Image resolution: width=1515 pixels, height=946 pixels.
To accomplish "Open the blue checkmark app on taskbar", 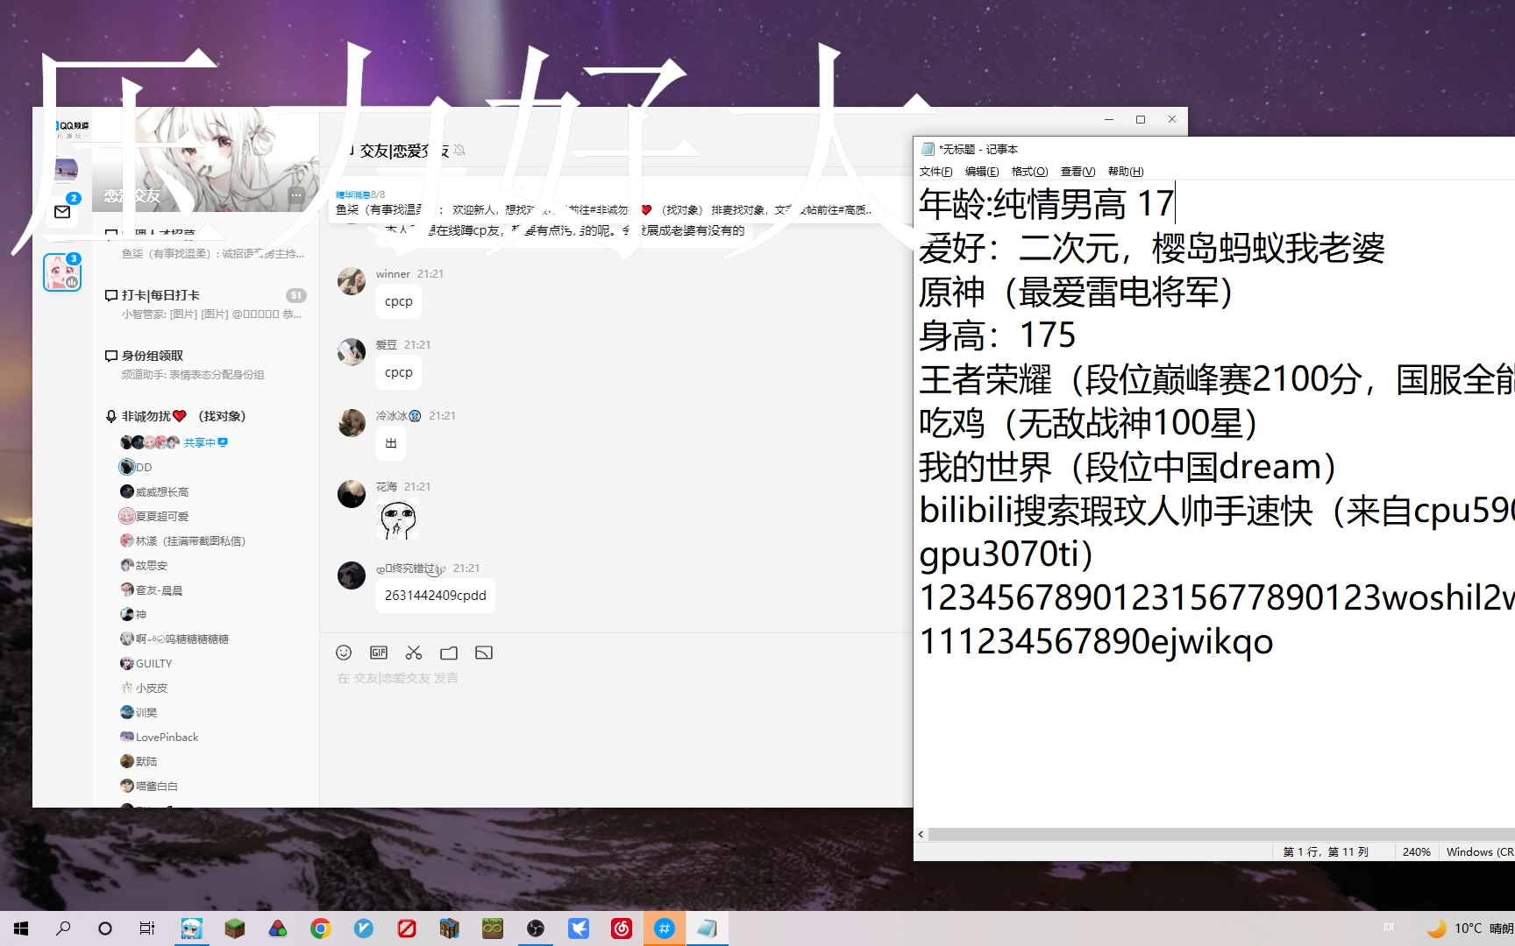I will 363,928.
